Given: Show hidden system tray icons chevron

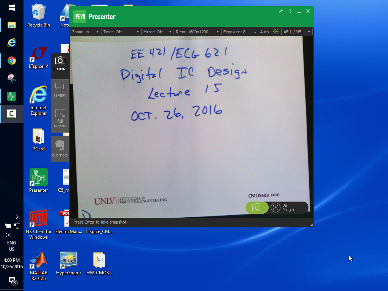Looking at the screenshot, I should pos(17,217).
